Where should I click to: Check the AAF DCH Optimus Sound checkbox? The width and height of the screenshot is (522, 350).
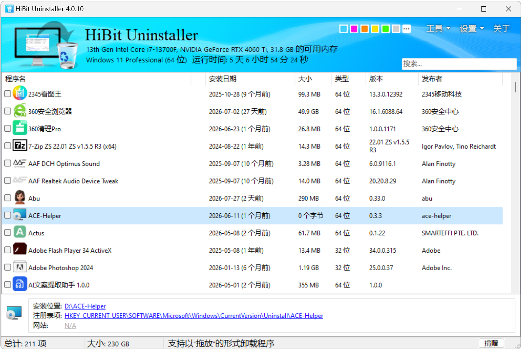click(8, 163)
